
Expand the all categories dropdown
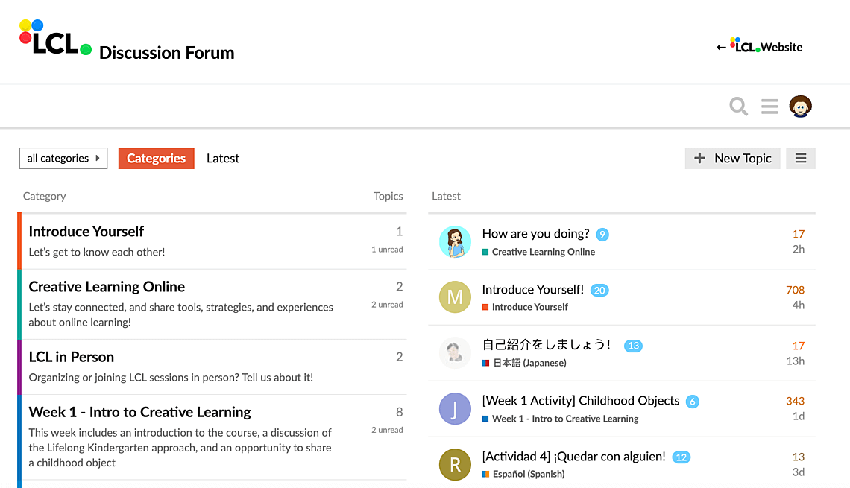(x=63, y=158)
